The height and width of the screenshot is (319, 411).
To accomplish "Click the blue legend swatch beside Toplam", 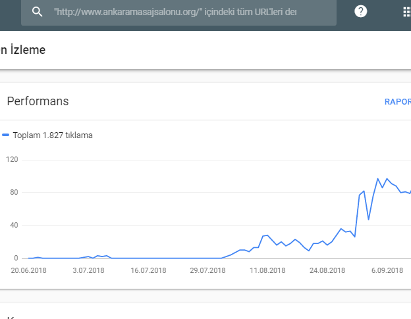I will coord(5,135).
